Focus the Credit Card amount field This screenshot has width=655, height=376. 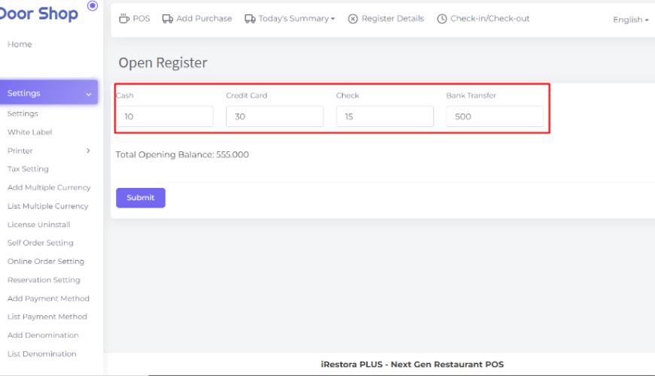pos(274,117)
